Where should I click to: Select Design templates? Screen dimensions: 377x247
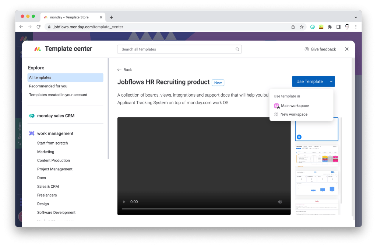(43, 203)
